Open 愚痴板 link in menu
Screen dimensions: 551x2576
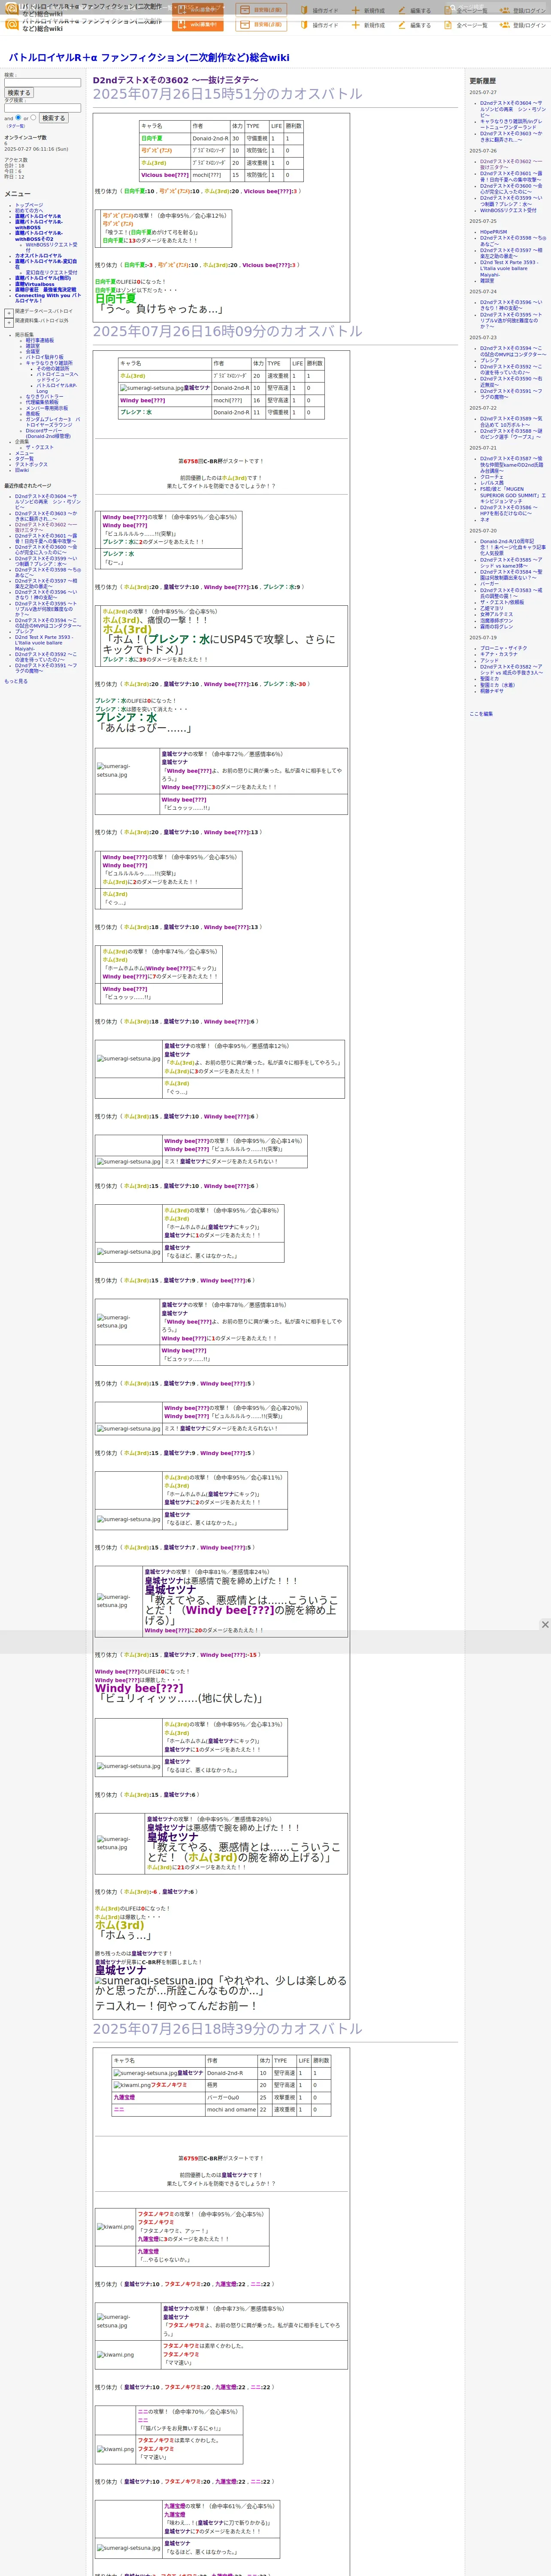click(33, 413)
